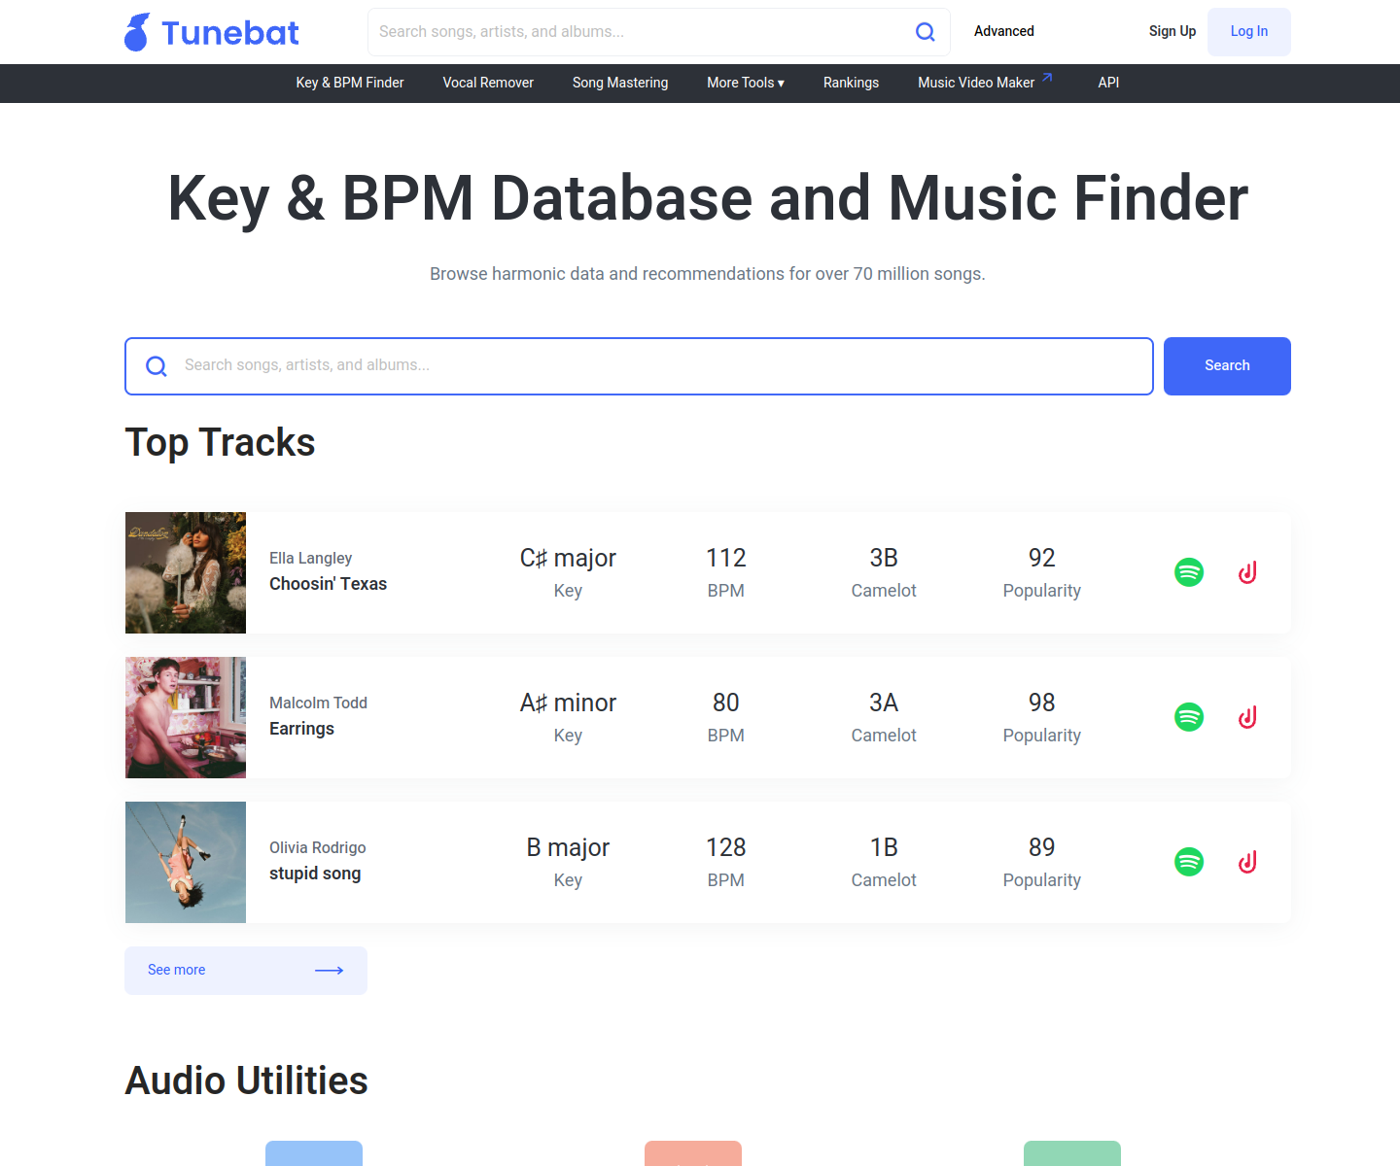Open stupid song on Spotify
The width and height of the screenshot is (1400, 1166).
tap(1189, 862)
